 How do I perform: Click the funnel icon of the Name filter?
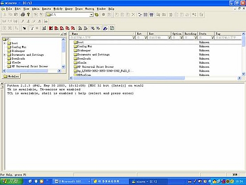click(134, 37)
